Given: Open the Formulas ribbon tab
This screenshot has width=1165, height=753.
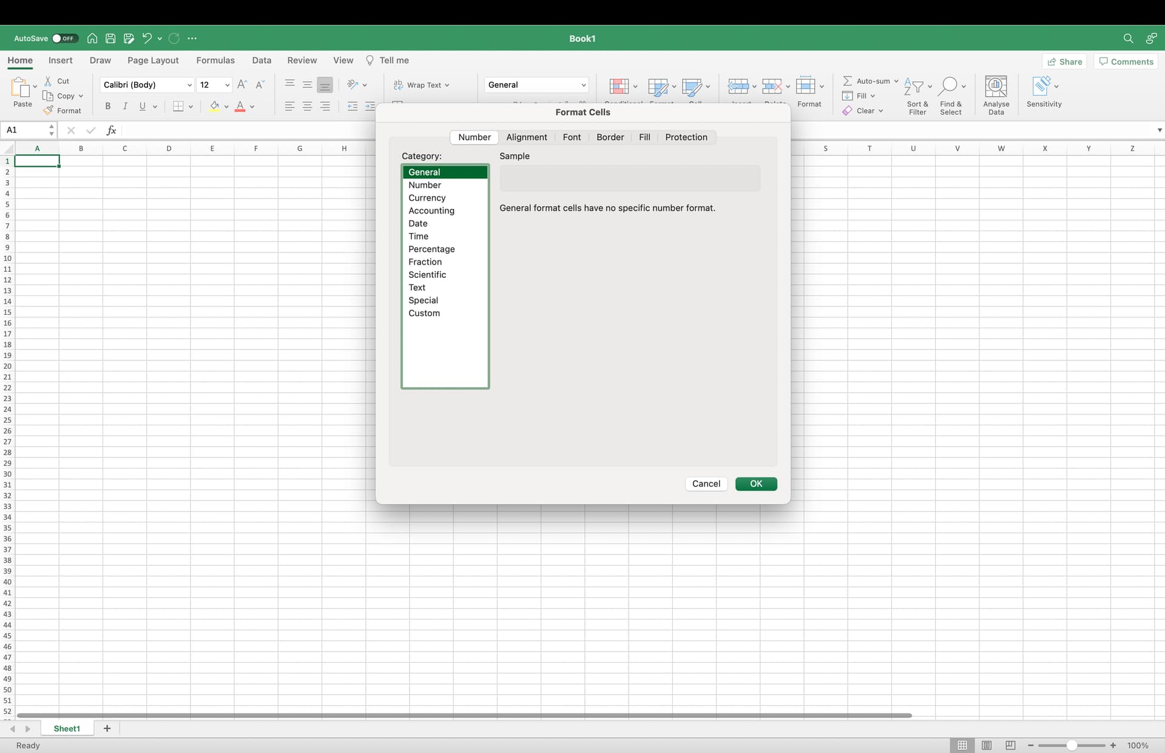Looking at the screenshot, I should click(215, 60).
